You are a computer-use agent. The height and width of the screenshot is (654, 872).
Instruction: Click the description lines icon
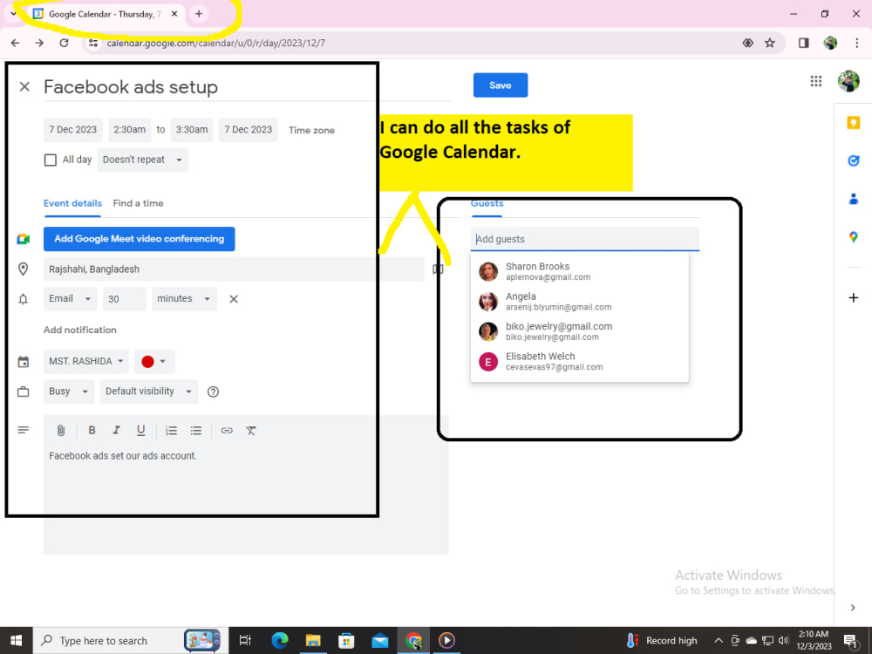pyautogui.click(x=23, y=430)
